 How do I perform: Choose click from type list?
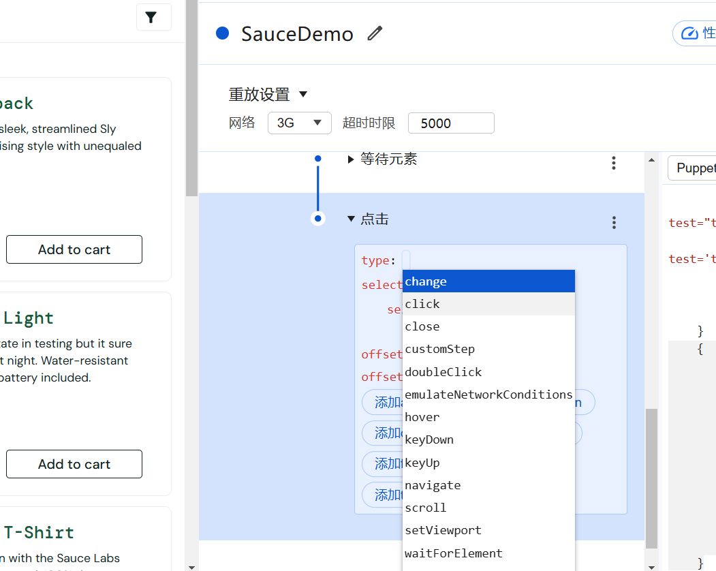pyautogui.click(x=488, y=304)
